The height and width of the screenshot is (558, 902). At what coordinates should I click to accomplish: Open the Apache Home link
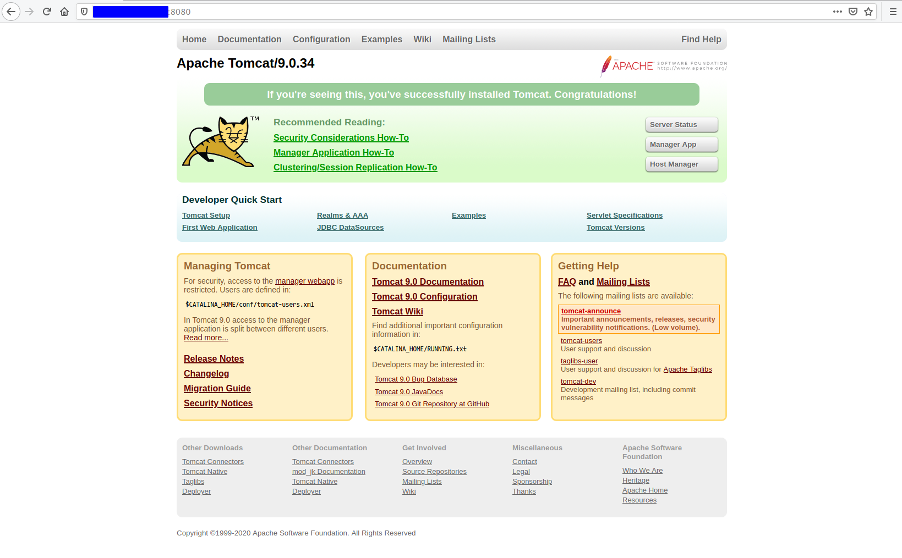coord(645,490)
